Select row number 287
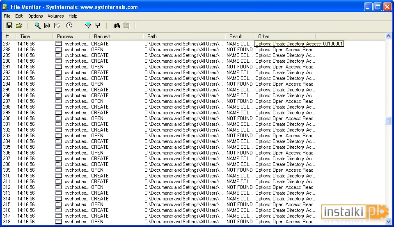394x227 pixels. (7, 44)
